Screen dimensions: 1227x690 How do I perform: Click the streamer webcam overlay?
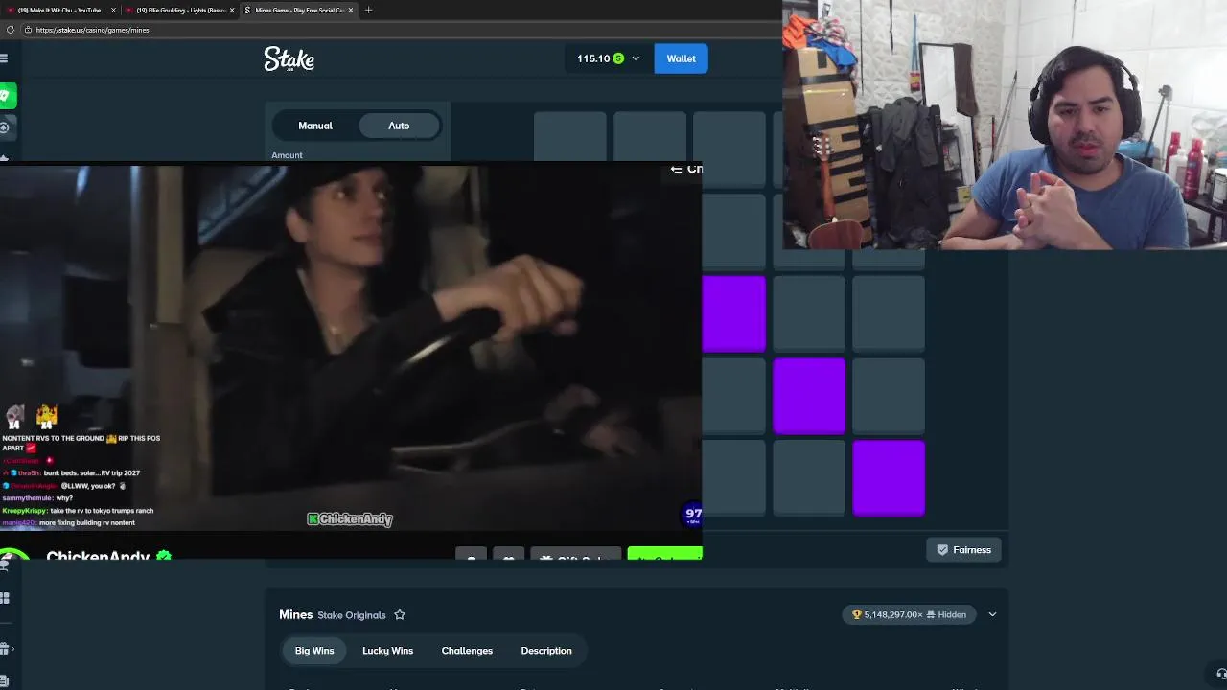1005,125
